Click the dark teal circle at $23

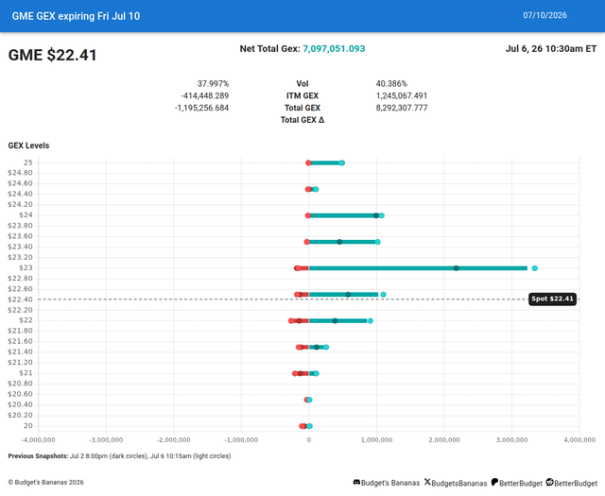456,268
